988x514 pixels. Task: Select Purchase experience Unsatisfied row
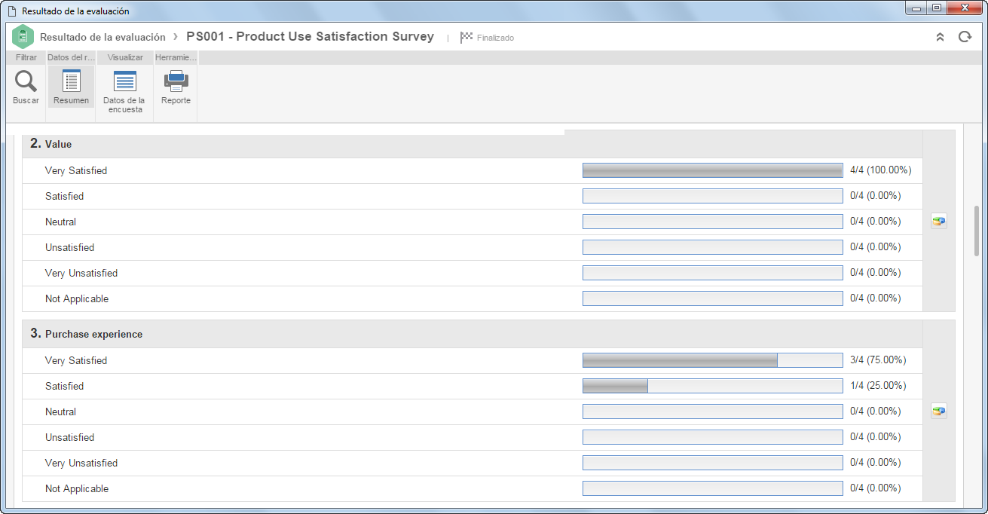click(473, 437)
